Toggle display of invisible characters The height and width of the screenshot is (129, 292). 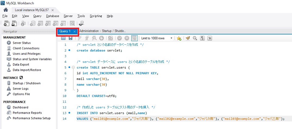(203, 38)
